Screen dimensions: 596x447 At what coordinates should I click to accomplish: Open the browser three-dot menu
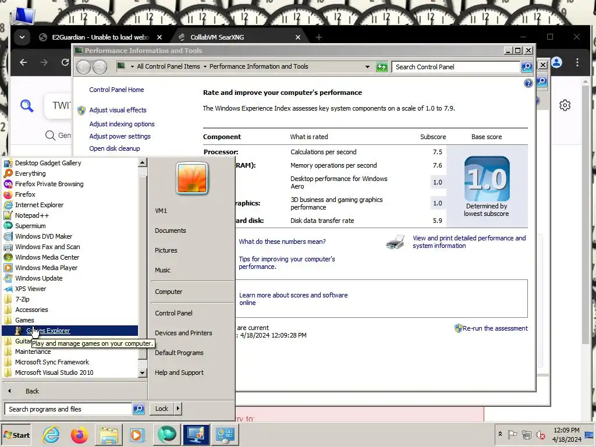pos(577,62)
